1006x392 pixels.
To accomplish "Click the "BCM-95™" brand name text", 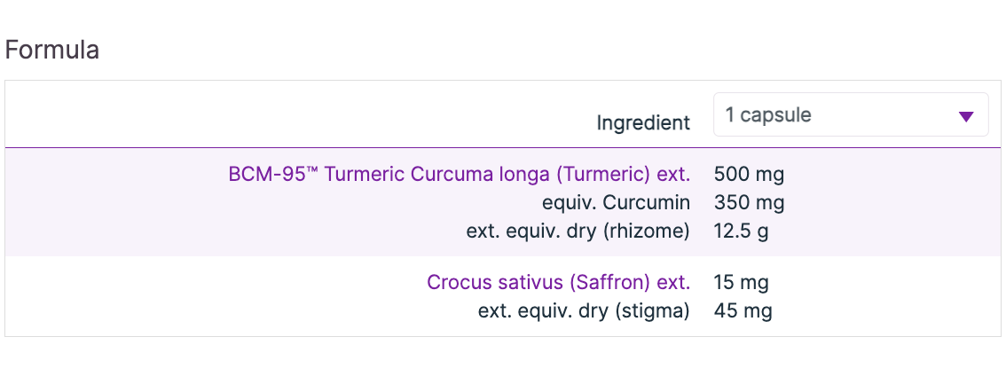I will (273, 174).
